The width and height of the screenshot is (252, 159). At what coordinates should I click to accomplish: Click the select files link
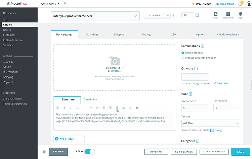click(x=116, y=71)
